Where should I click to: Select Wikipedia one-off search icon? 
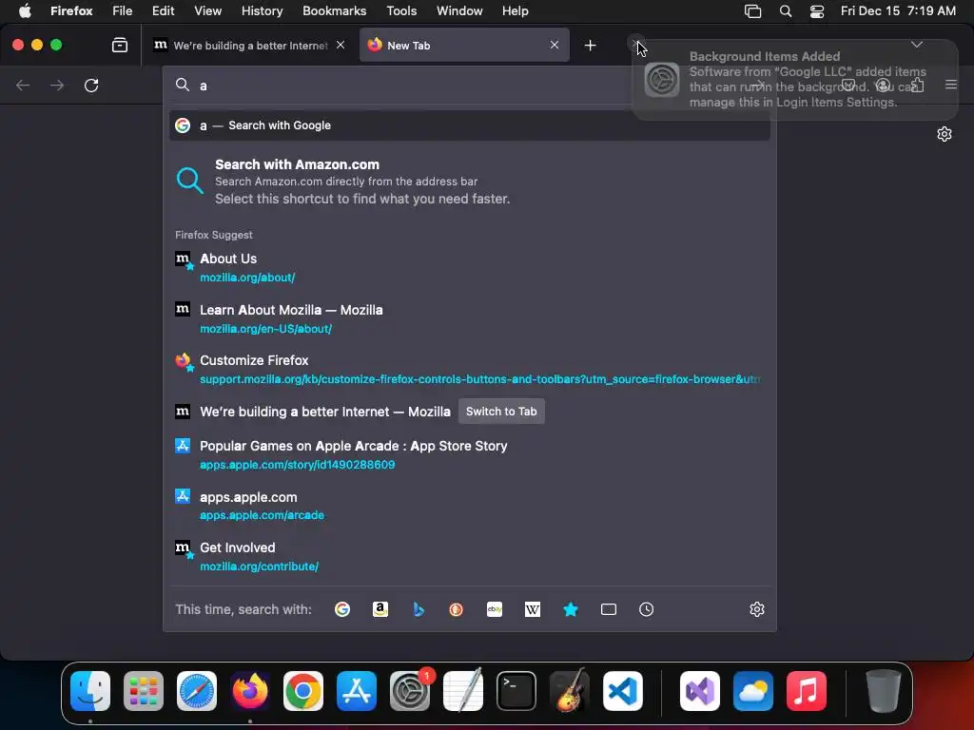(533, 609)
